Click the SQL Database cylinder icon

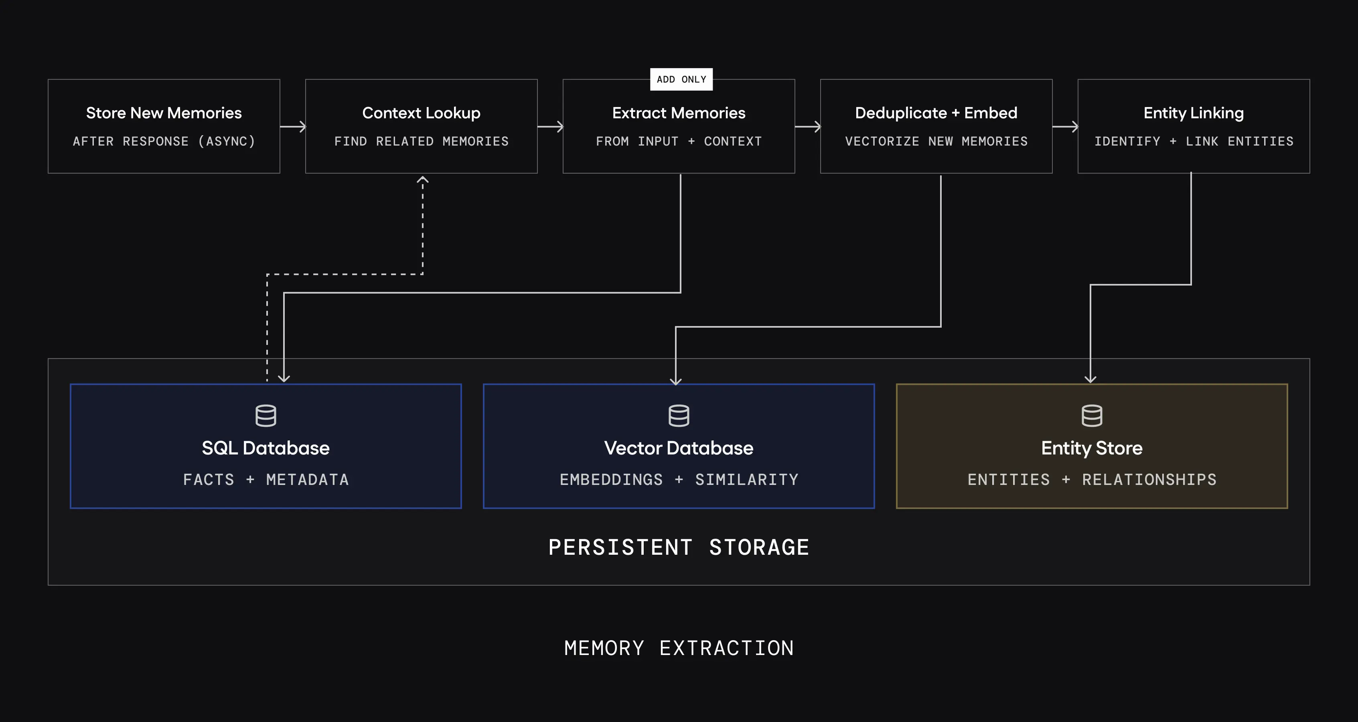pos(266,416)
